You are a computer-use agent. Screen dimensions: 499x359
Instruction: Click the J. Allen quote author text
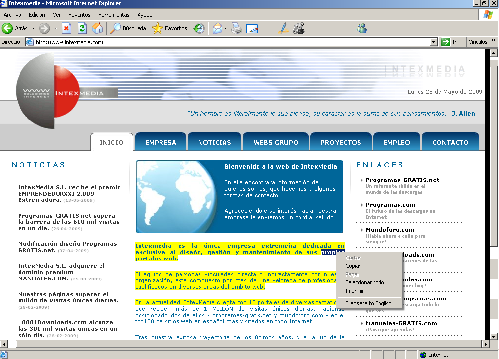[463, 113]
